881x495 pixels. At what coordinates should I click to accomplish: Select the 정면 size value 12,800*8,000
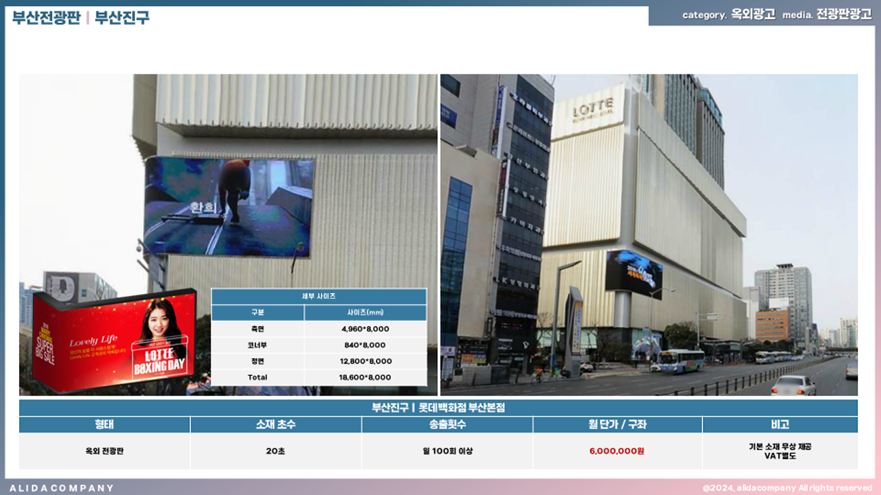coord(365,362)
